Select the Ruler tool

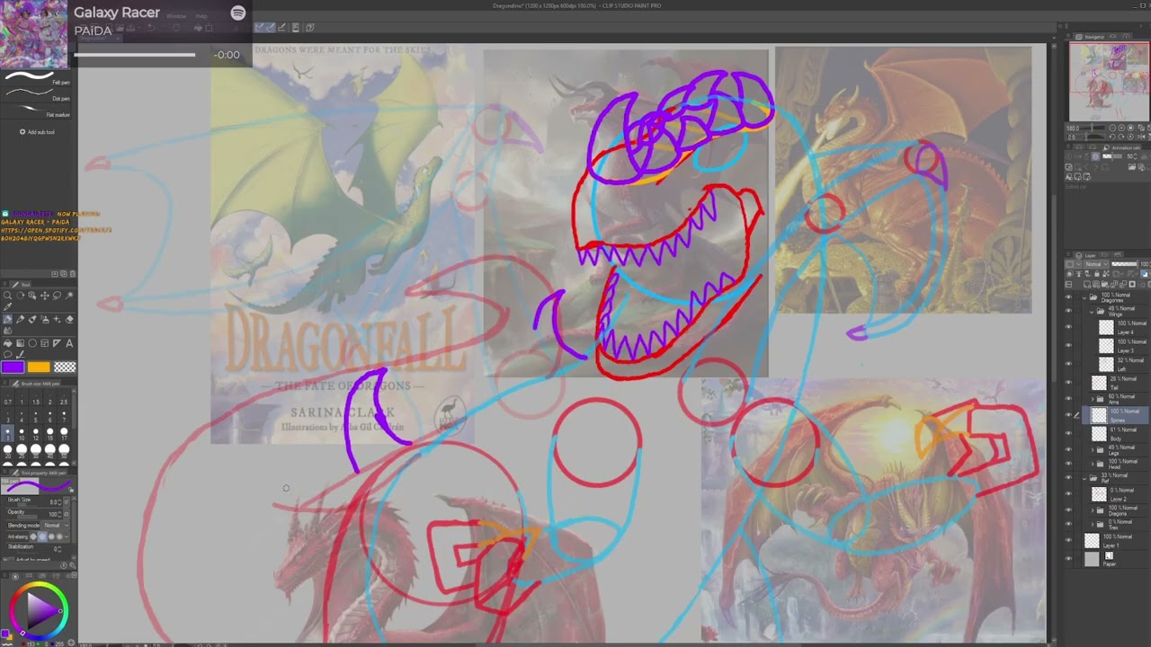(58, 343)
